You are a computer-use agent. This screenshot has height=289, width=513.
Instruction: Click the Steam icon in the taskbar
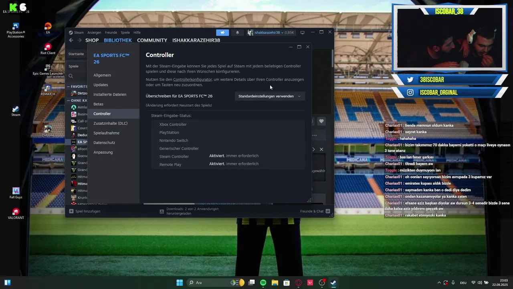(333, 283)
